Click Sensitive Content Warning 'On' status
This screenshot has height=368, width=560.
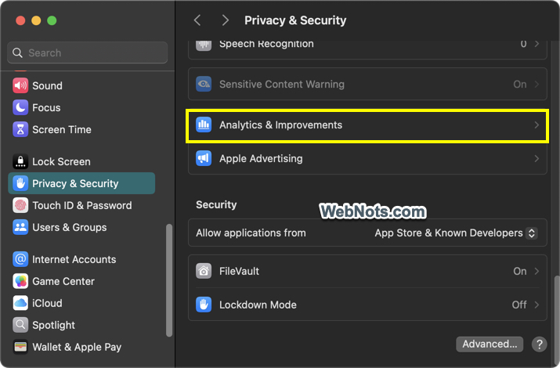[x=519, y=85]
